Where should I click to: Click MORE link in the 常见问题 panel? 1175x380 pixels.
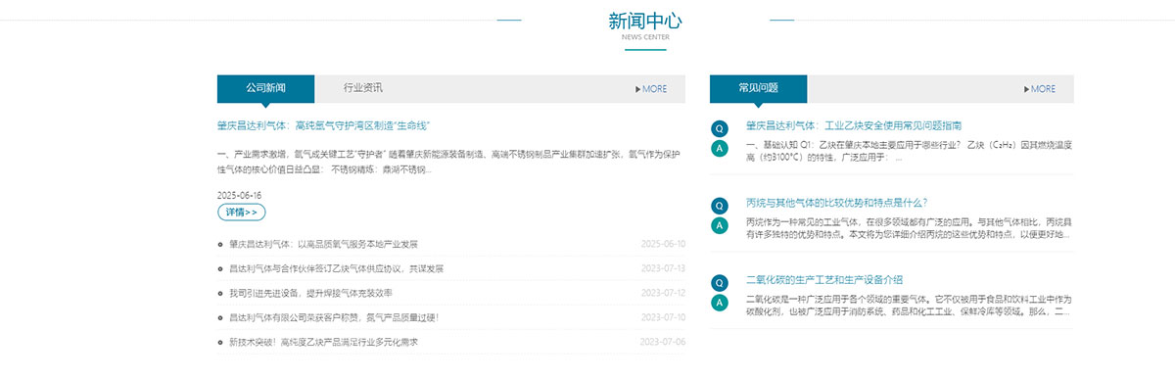point(1043,89)
